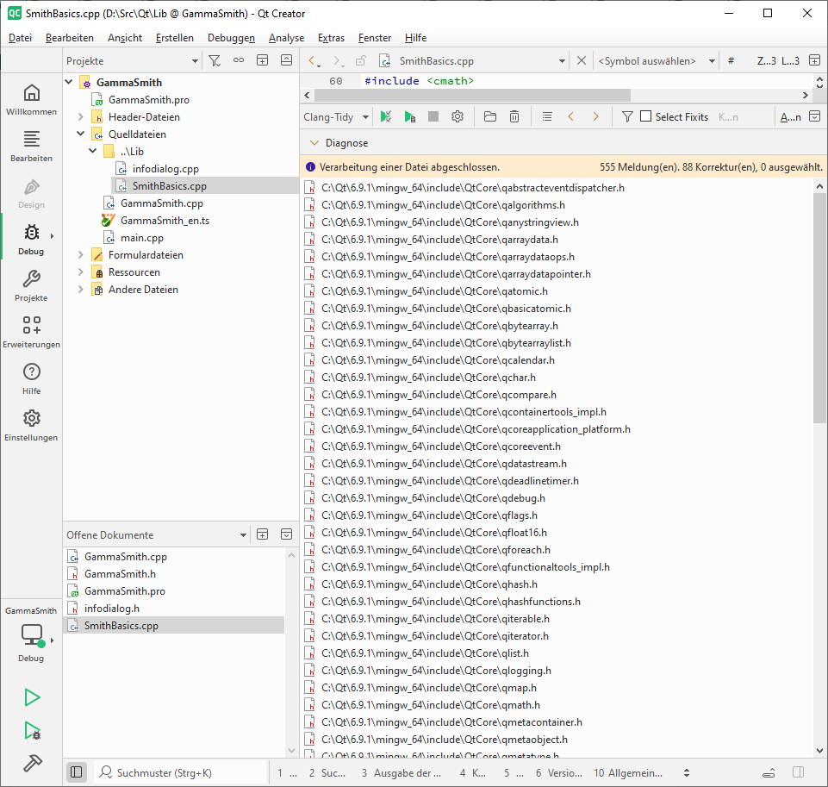Open GammaSmith.h in Offene Dokumente
The width and height of the screenshot is (828, 787).
pos(120,573)
